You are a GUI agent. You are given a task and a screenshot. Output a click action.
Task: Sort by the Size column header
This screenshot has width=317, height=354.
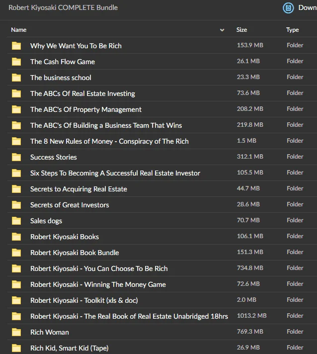[x=241, y=30]
